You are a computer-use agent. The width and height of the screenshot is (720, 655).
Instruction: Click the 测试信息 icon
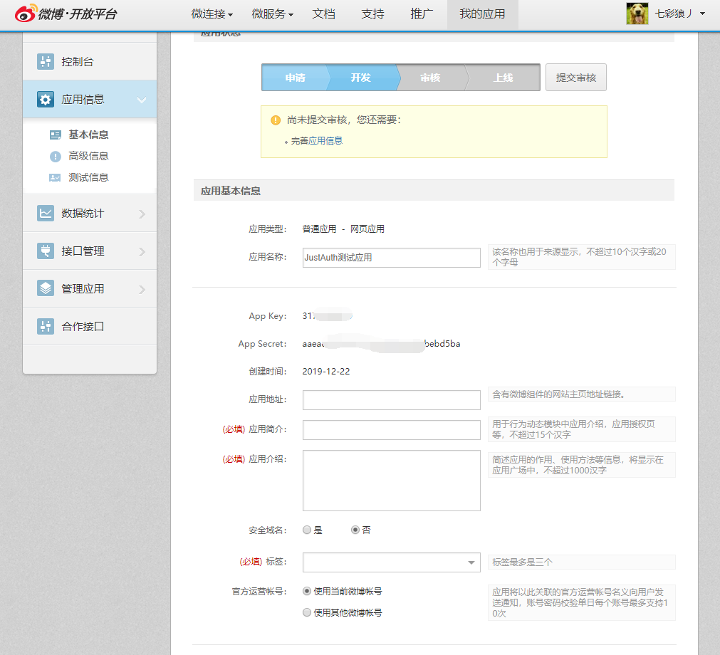(x=55, y=178)
